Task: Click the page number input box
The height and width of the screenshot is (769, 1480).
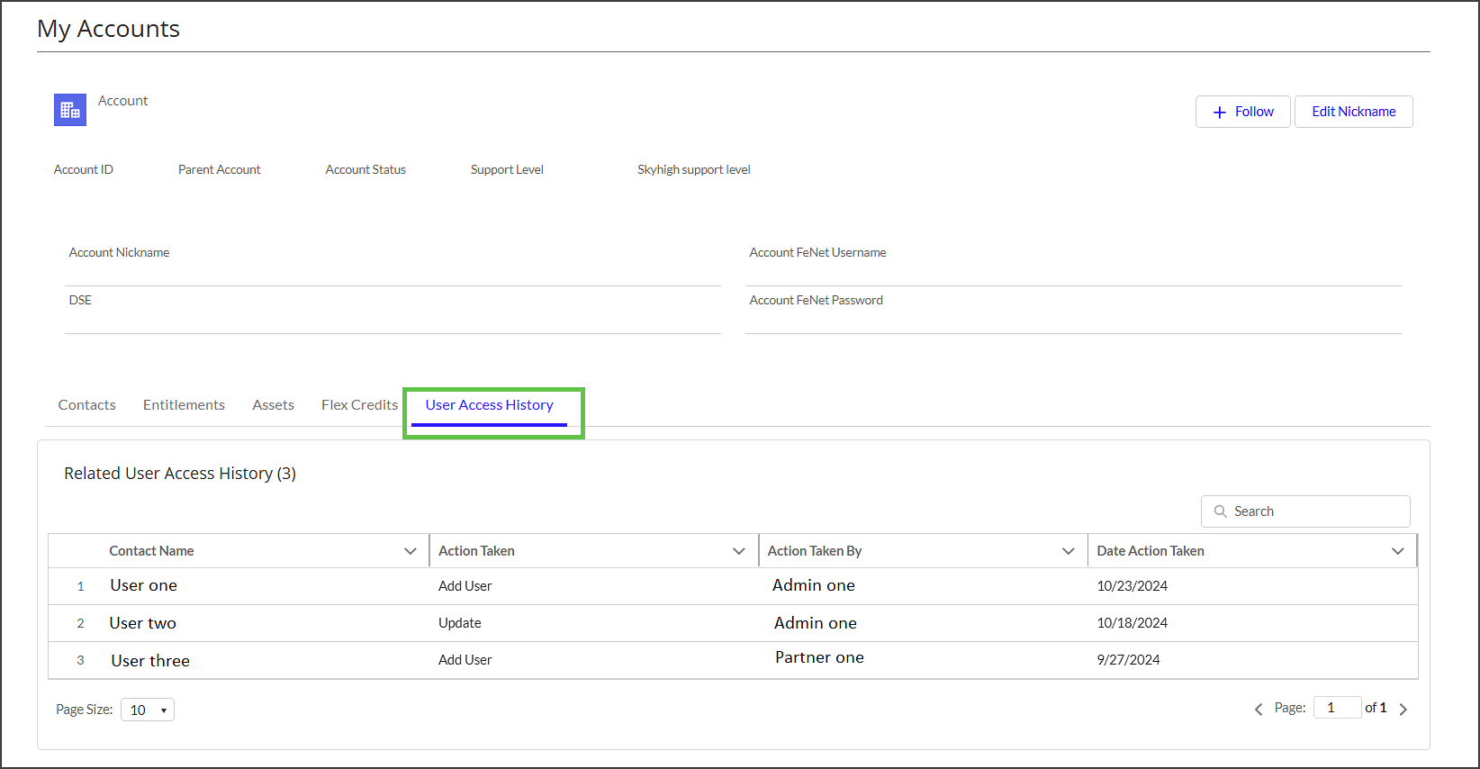Action: pyautogui.click(x=1337, y=708)
